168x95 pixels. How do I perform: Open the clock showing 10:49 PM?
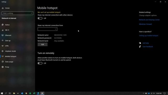(x=159, y=93)
